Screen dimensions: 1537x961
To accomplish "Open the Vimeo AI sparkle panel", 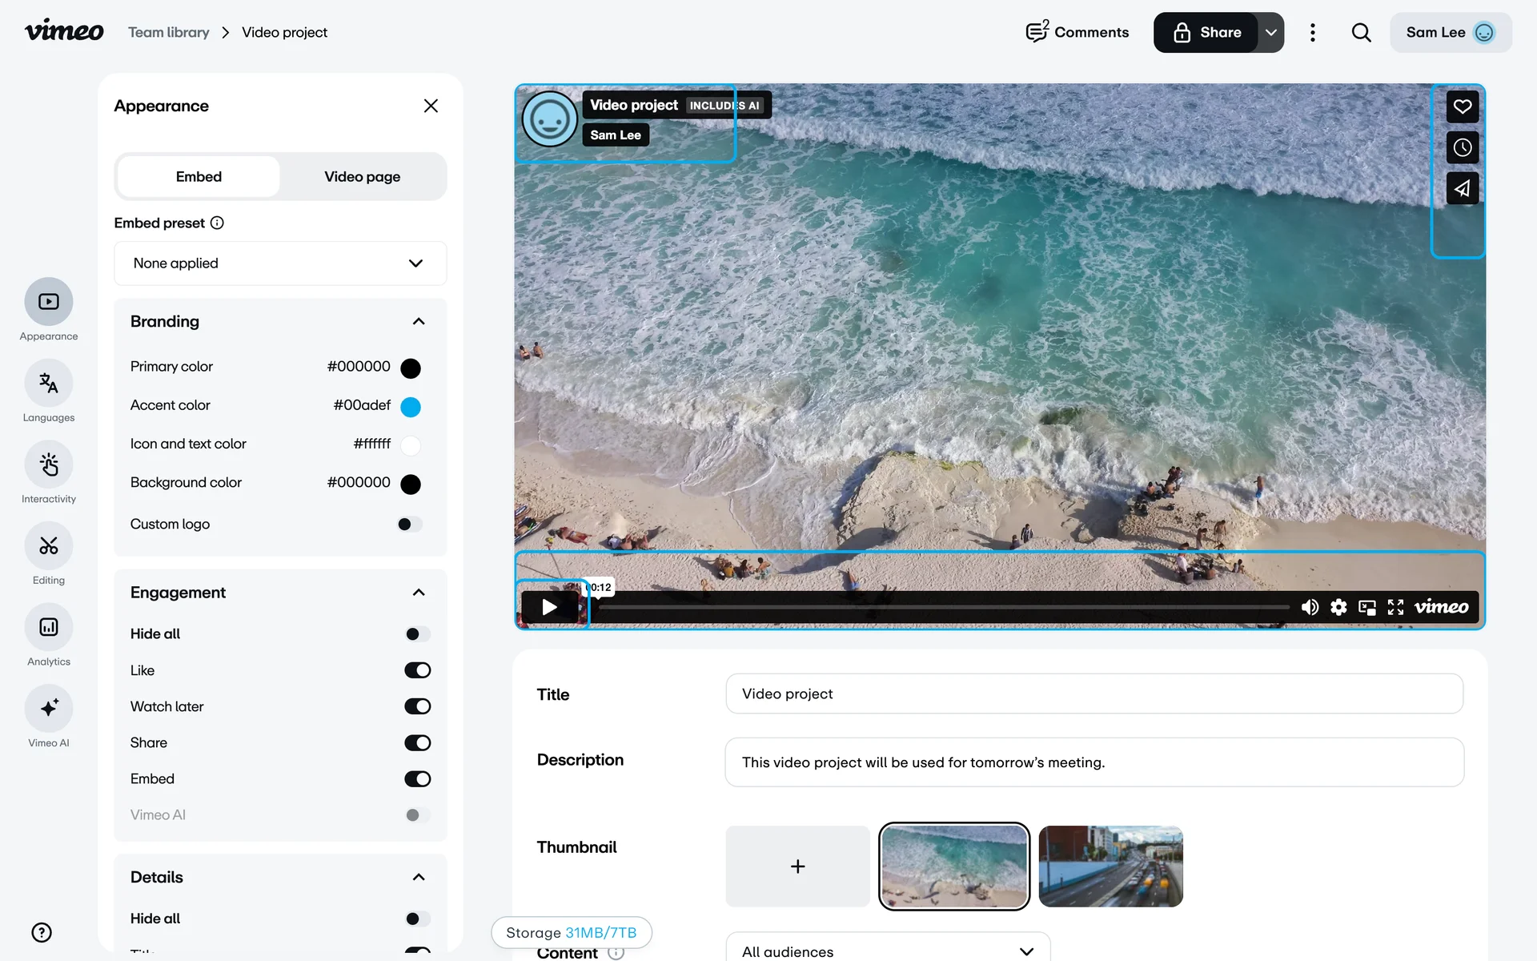I will tap(49, 709).
